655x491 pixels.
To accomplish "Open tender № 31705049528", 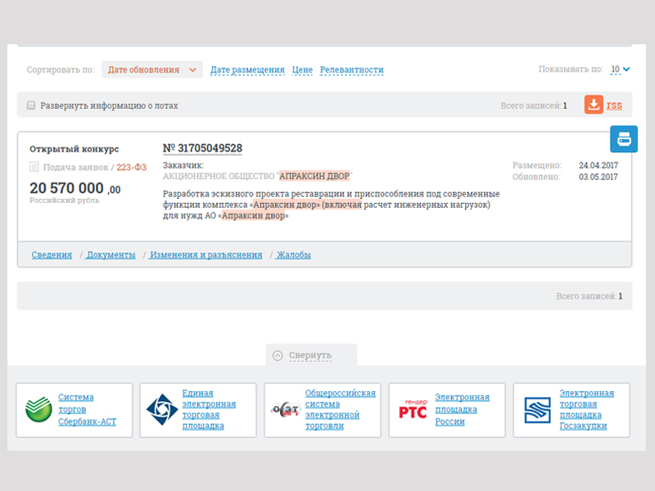I will [x=202, y=148].
